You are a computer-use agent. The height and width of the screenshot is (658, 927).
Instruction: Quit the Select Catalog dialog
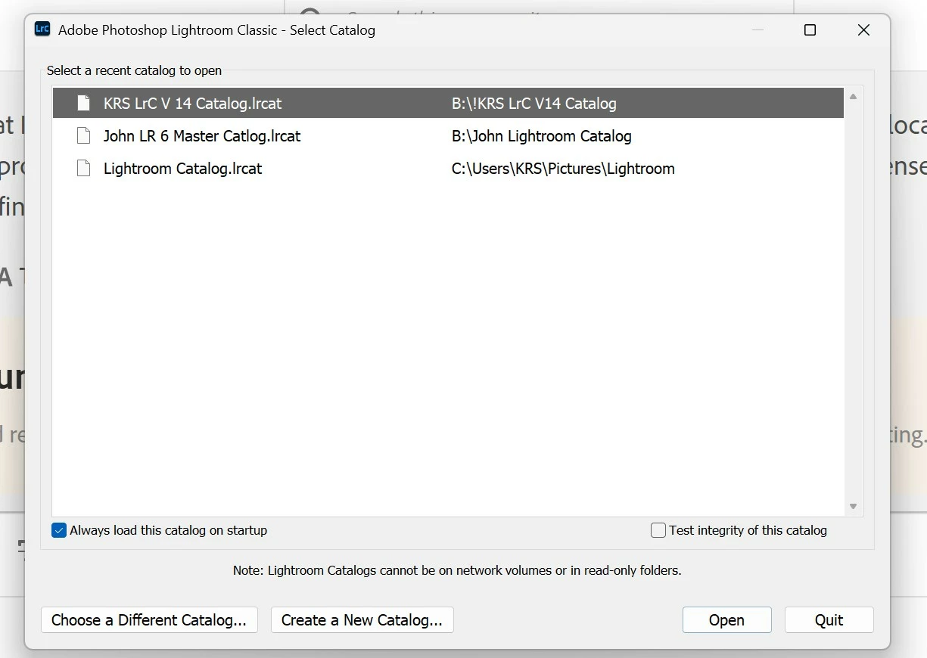pos(829,620)
